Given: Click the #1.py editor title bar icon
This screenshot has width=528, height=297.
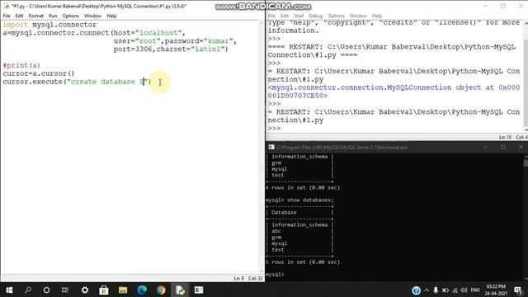Looking at the screenshot, I should [x=7, y=6].
